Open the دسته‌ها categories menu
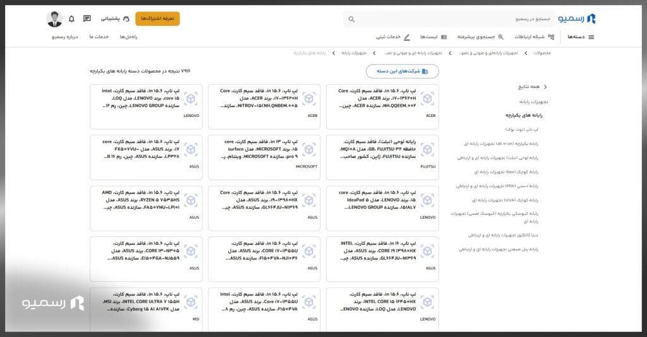Screen dimensions: 647x337 pos(581,37)
